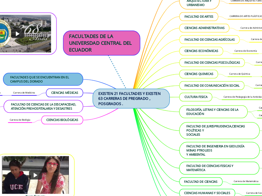Click the Carrera de Biología subtopic
Screen dimensions: 262x196
click(x=20, y=120)
